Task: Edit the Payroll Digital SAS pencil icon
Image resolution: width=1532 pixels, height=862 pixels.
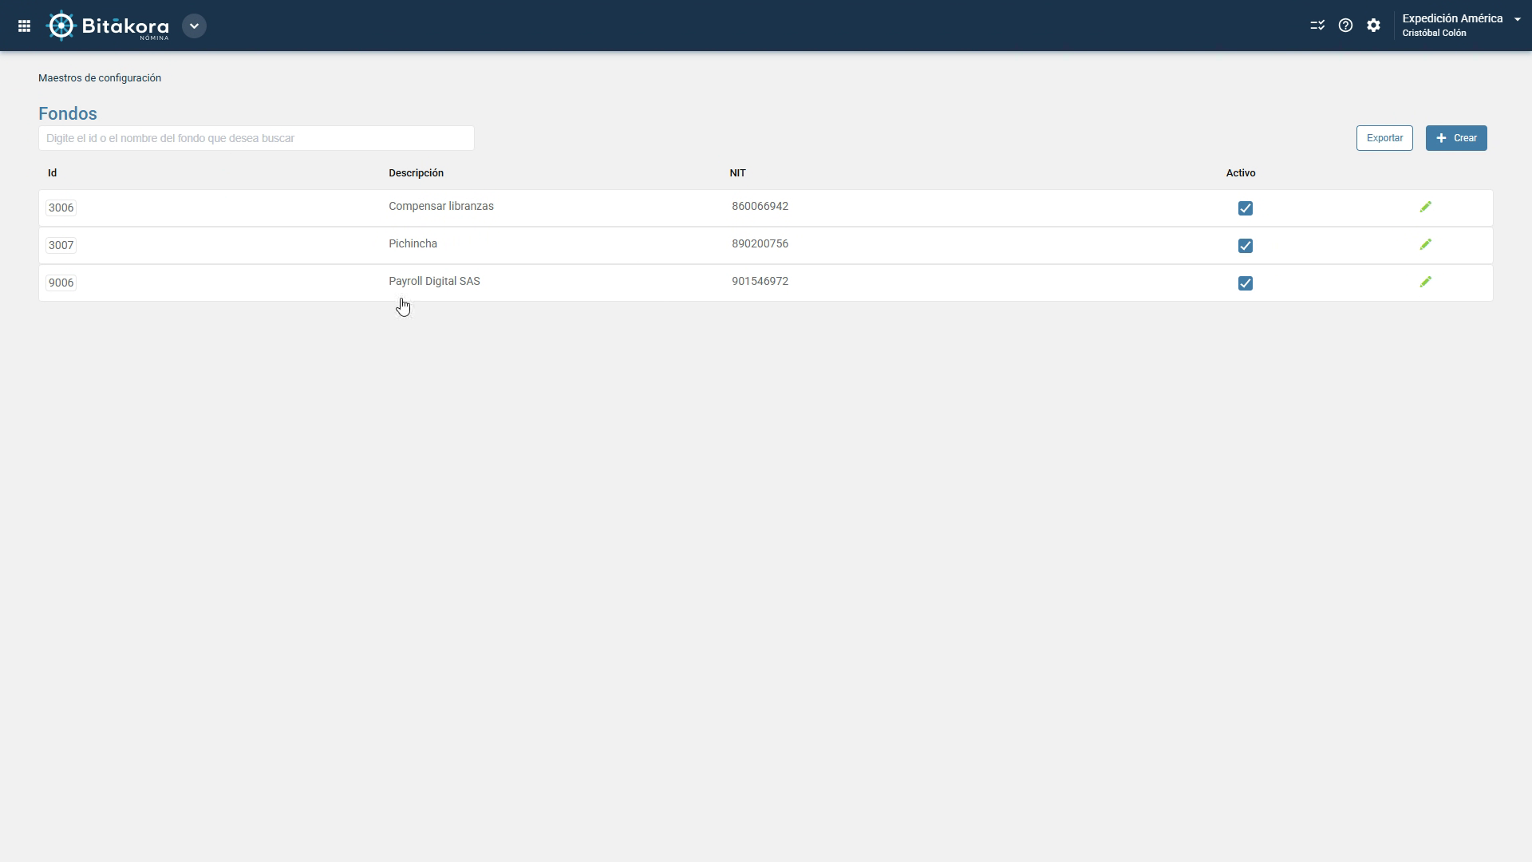Action: coord(1426,283)
